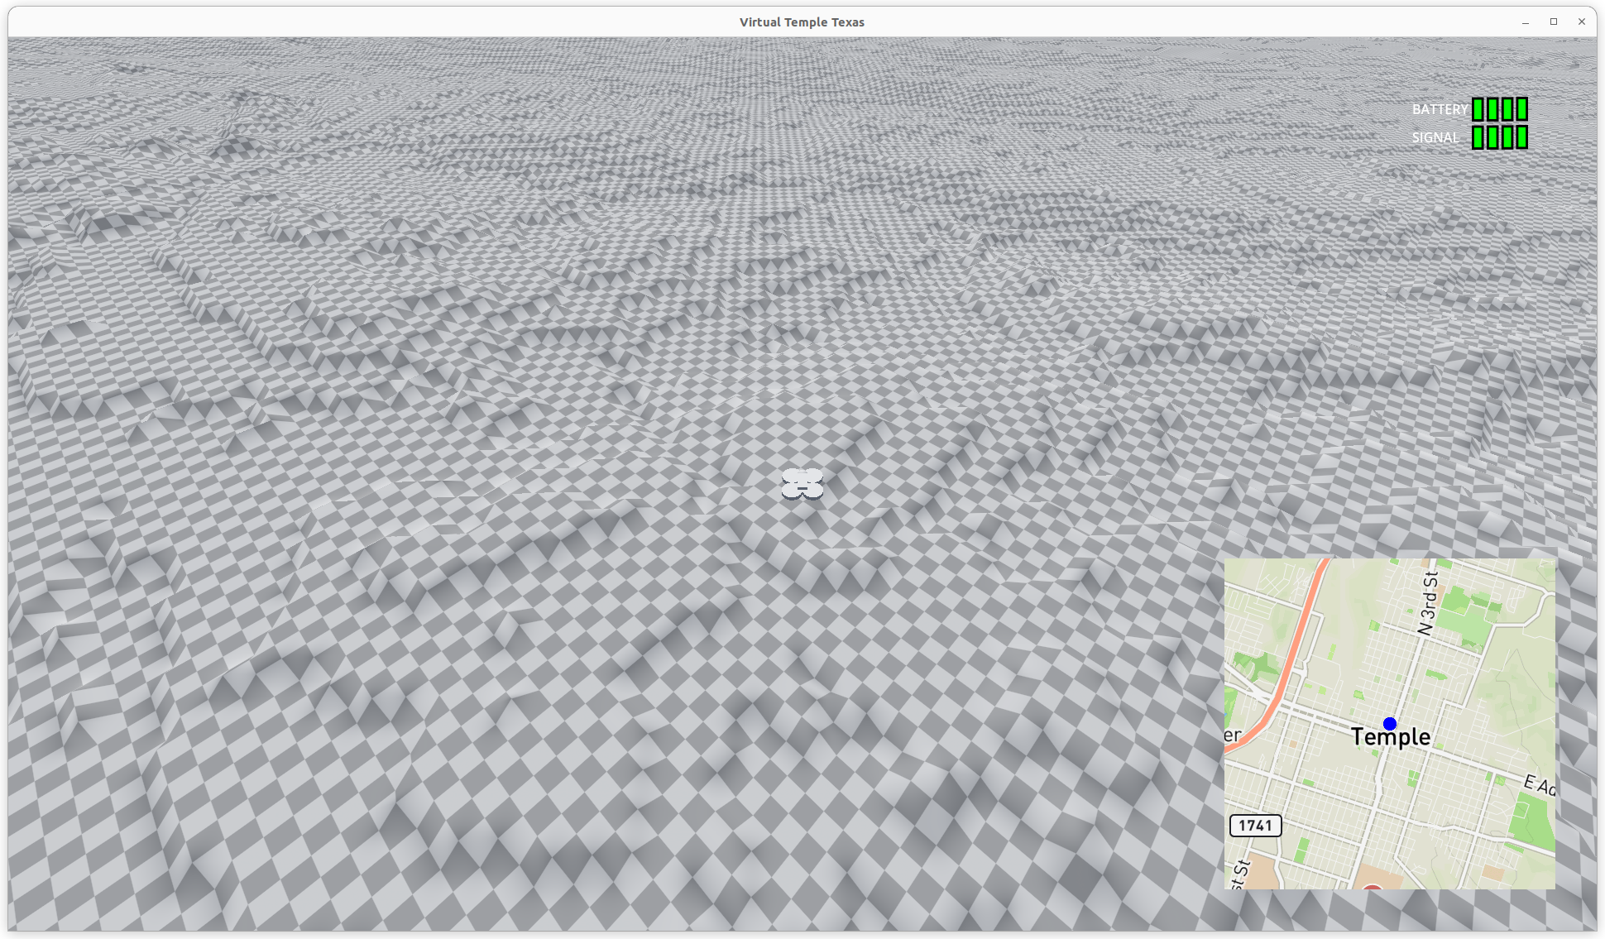Click the SIGNAL label text

pos(1435,137)
